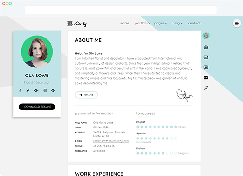Click the red window control circle
The height and width of the screenshot is (176, 243).
click(4, 3)
